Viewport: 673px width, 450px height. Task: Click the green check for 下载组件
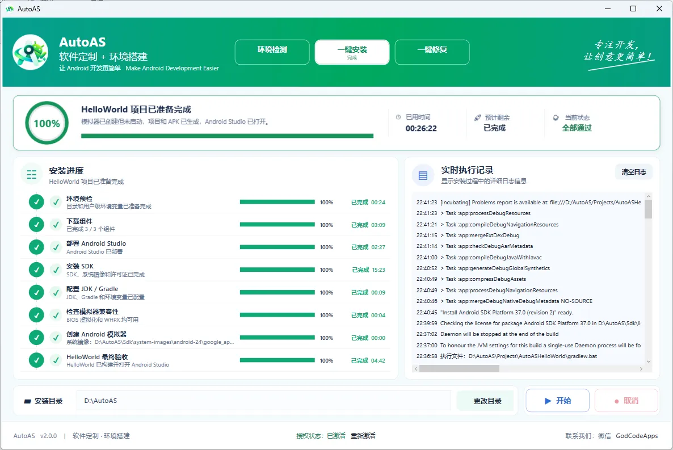(x=36, y=225)
